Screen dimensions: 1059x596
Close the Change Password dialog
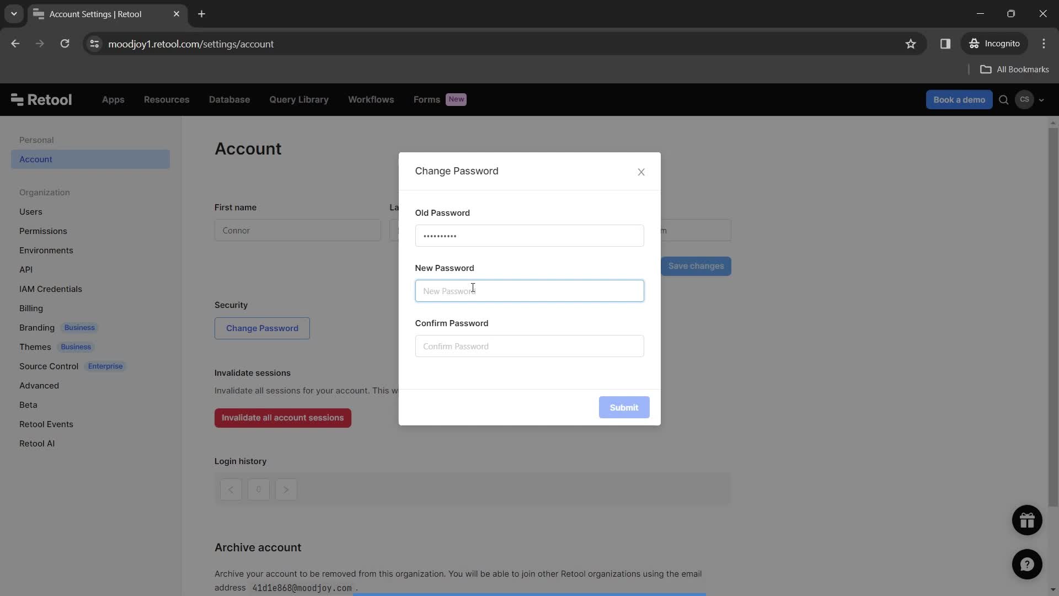click(641, 172)
